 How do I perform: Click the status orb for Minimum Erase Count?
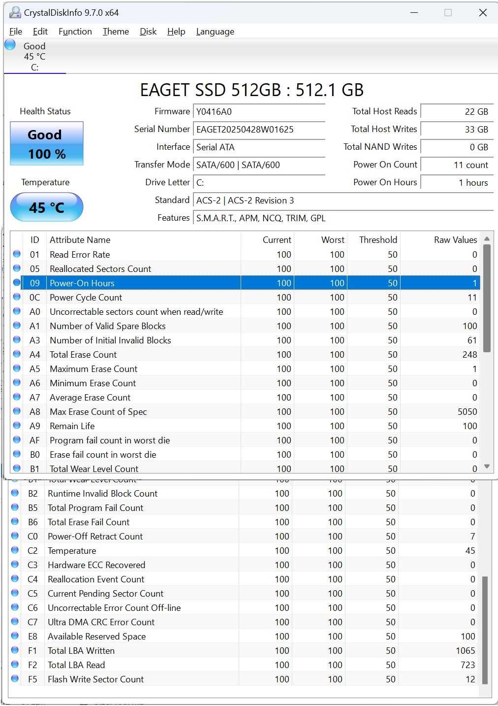pyautogui.click(x=17, y=383)
